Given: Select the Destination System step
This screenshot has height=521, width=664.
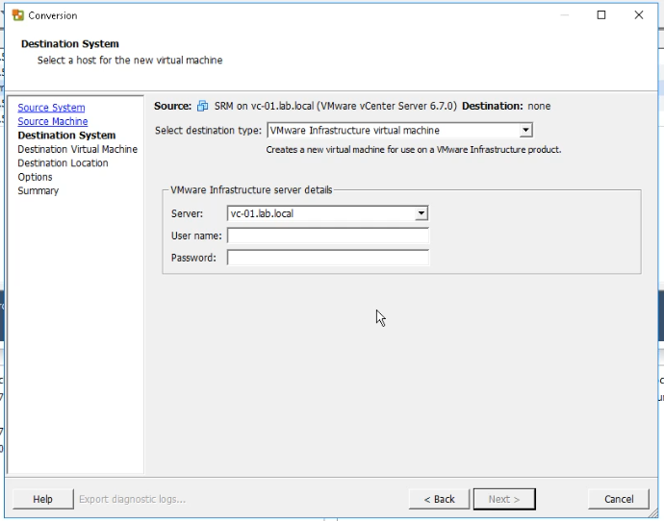Looking at the screenshot, I should [66, 136].
